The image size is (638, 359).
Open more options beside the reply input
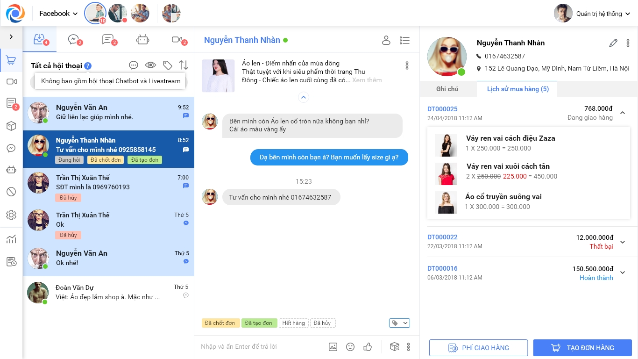click(x=409, y=347)
